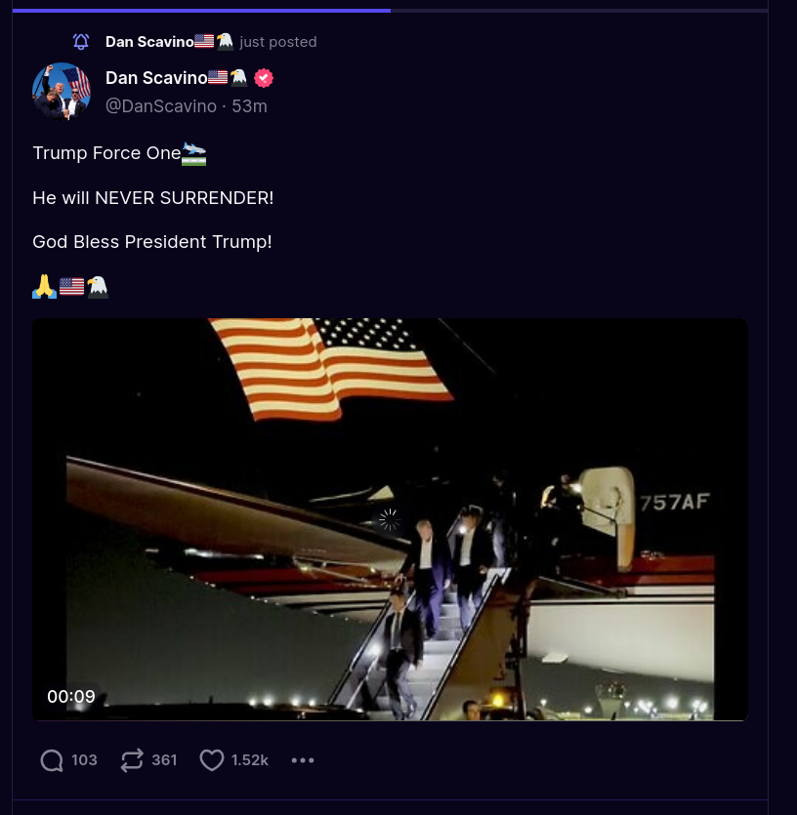The image size is (797, 815).
Task: Like the post with heart icon
Action: 212,760
